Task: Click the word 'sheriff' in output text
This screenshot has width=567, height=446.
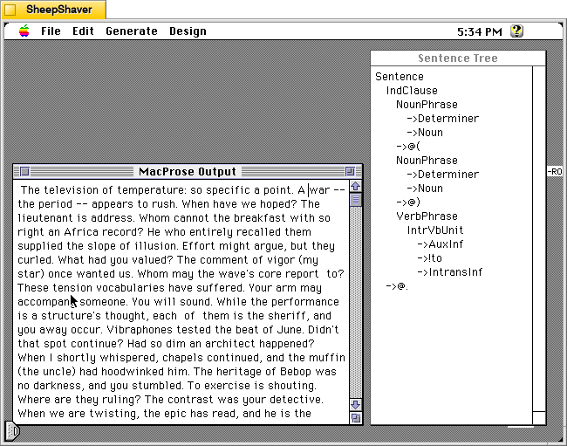Action: click(288, 316)
